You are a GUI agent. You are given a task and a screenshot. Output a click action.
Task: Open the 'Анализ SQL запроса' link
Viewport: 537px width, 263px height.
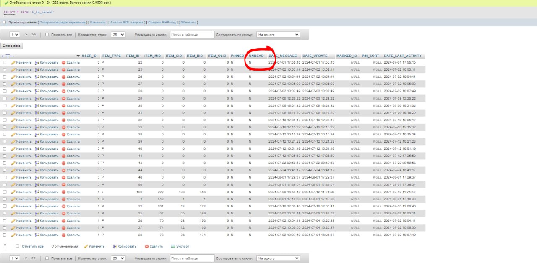tap(127, 23)
